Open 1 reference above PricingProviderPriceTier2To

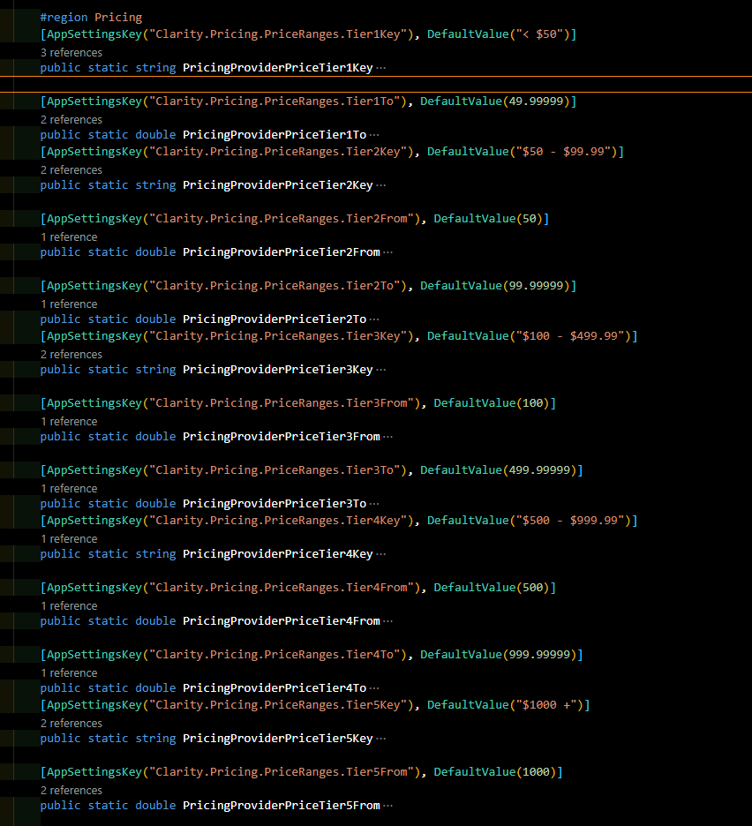(69, 304)
